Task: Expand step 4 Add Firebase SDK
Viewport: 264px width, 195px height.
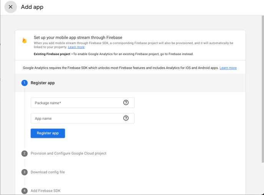Action: 45,191
